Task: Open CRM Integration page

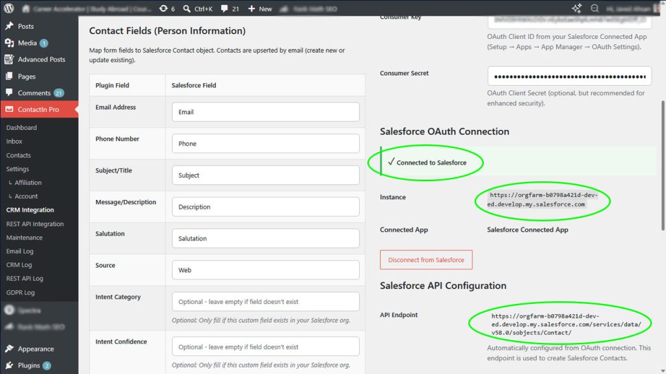Action: [x=30, y=210]
